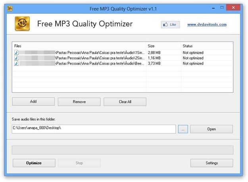Click the Size column header

[163, 46]
